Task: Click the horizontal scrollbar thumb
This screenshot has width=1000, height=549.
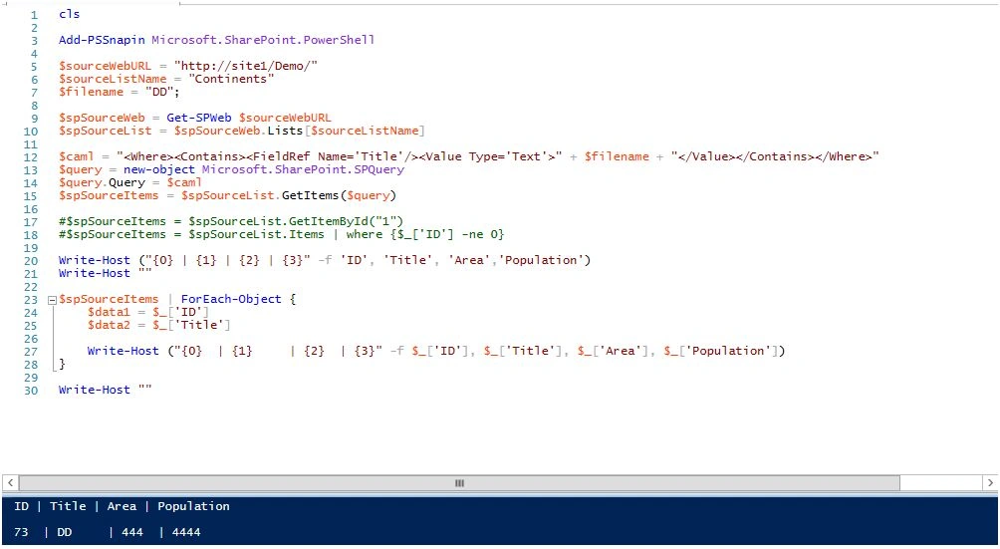Action: pyautogui.click(x=459, y=482)
